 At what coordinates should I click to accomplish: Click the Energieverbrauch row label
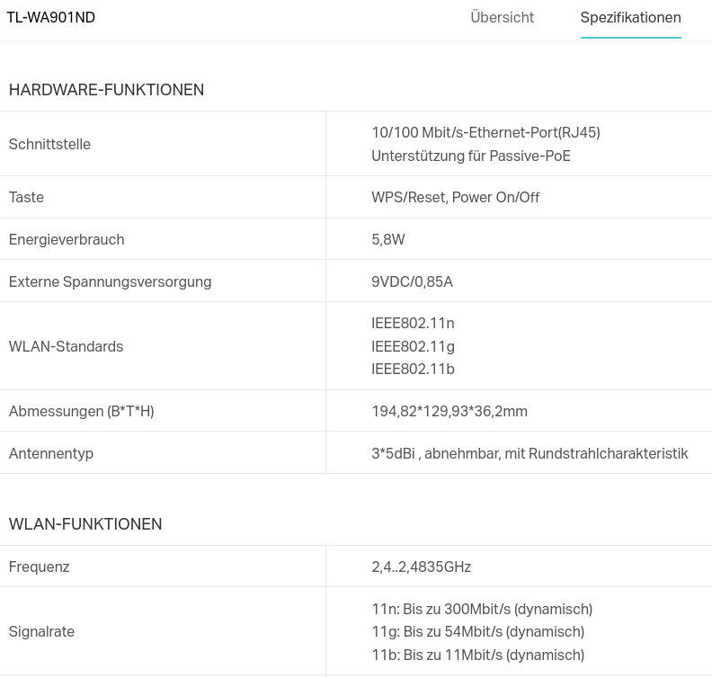tap(67, 239)
